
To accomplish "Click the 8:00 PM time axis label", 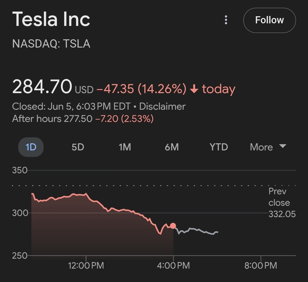I will click(261, 266).
